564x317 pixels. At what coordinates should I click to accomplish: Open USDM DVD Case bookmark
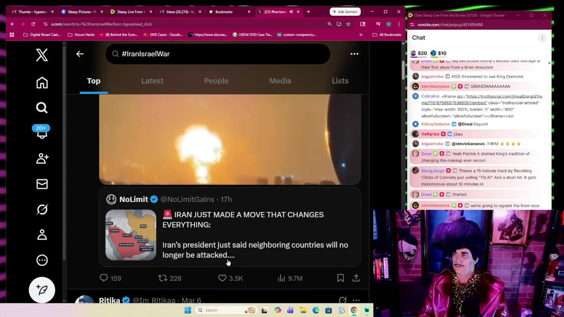pos(252,35)
